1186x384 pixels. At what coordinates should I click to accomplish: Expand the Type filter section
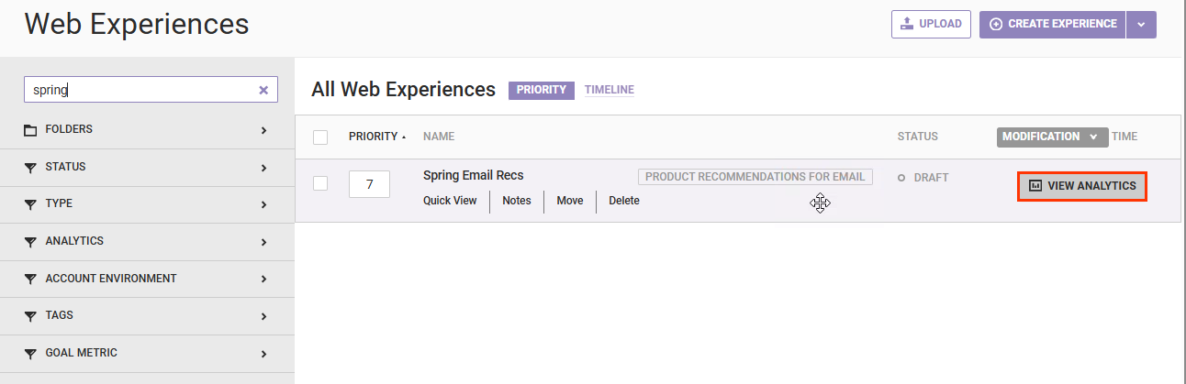[x=263, y=204]
